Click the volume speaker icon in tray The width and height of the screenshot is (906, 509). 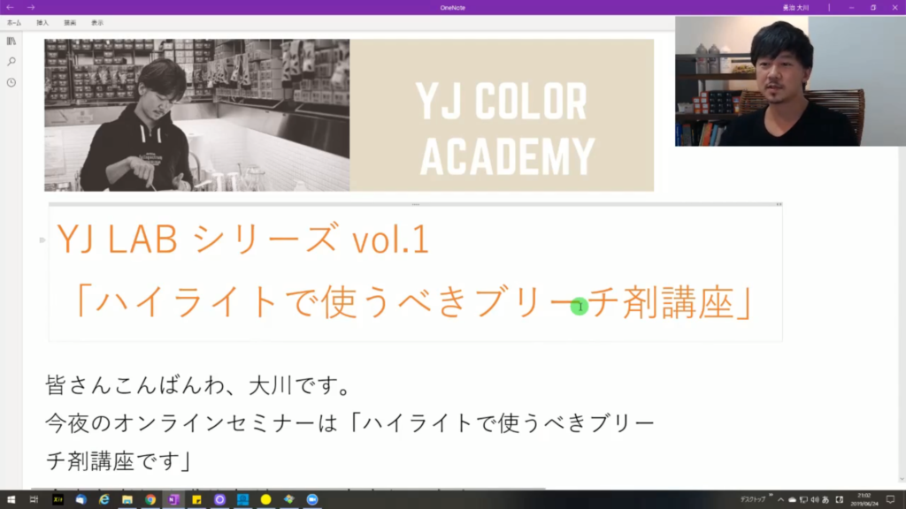pyautogui.click(x=815, y=499)
